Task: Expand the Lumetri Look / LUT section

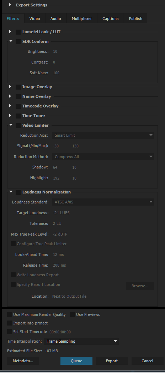Action: [10, 31]
